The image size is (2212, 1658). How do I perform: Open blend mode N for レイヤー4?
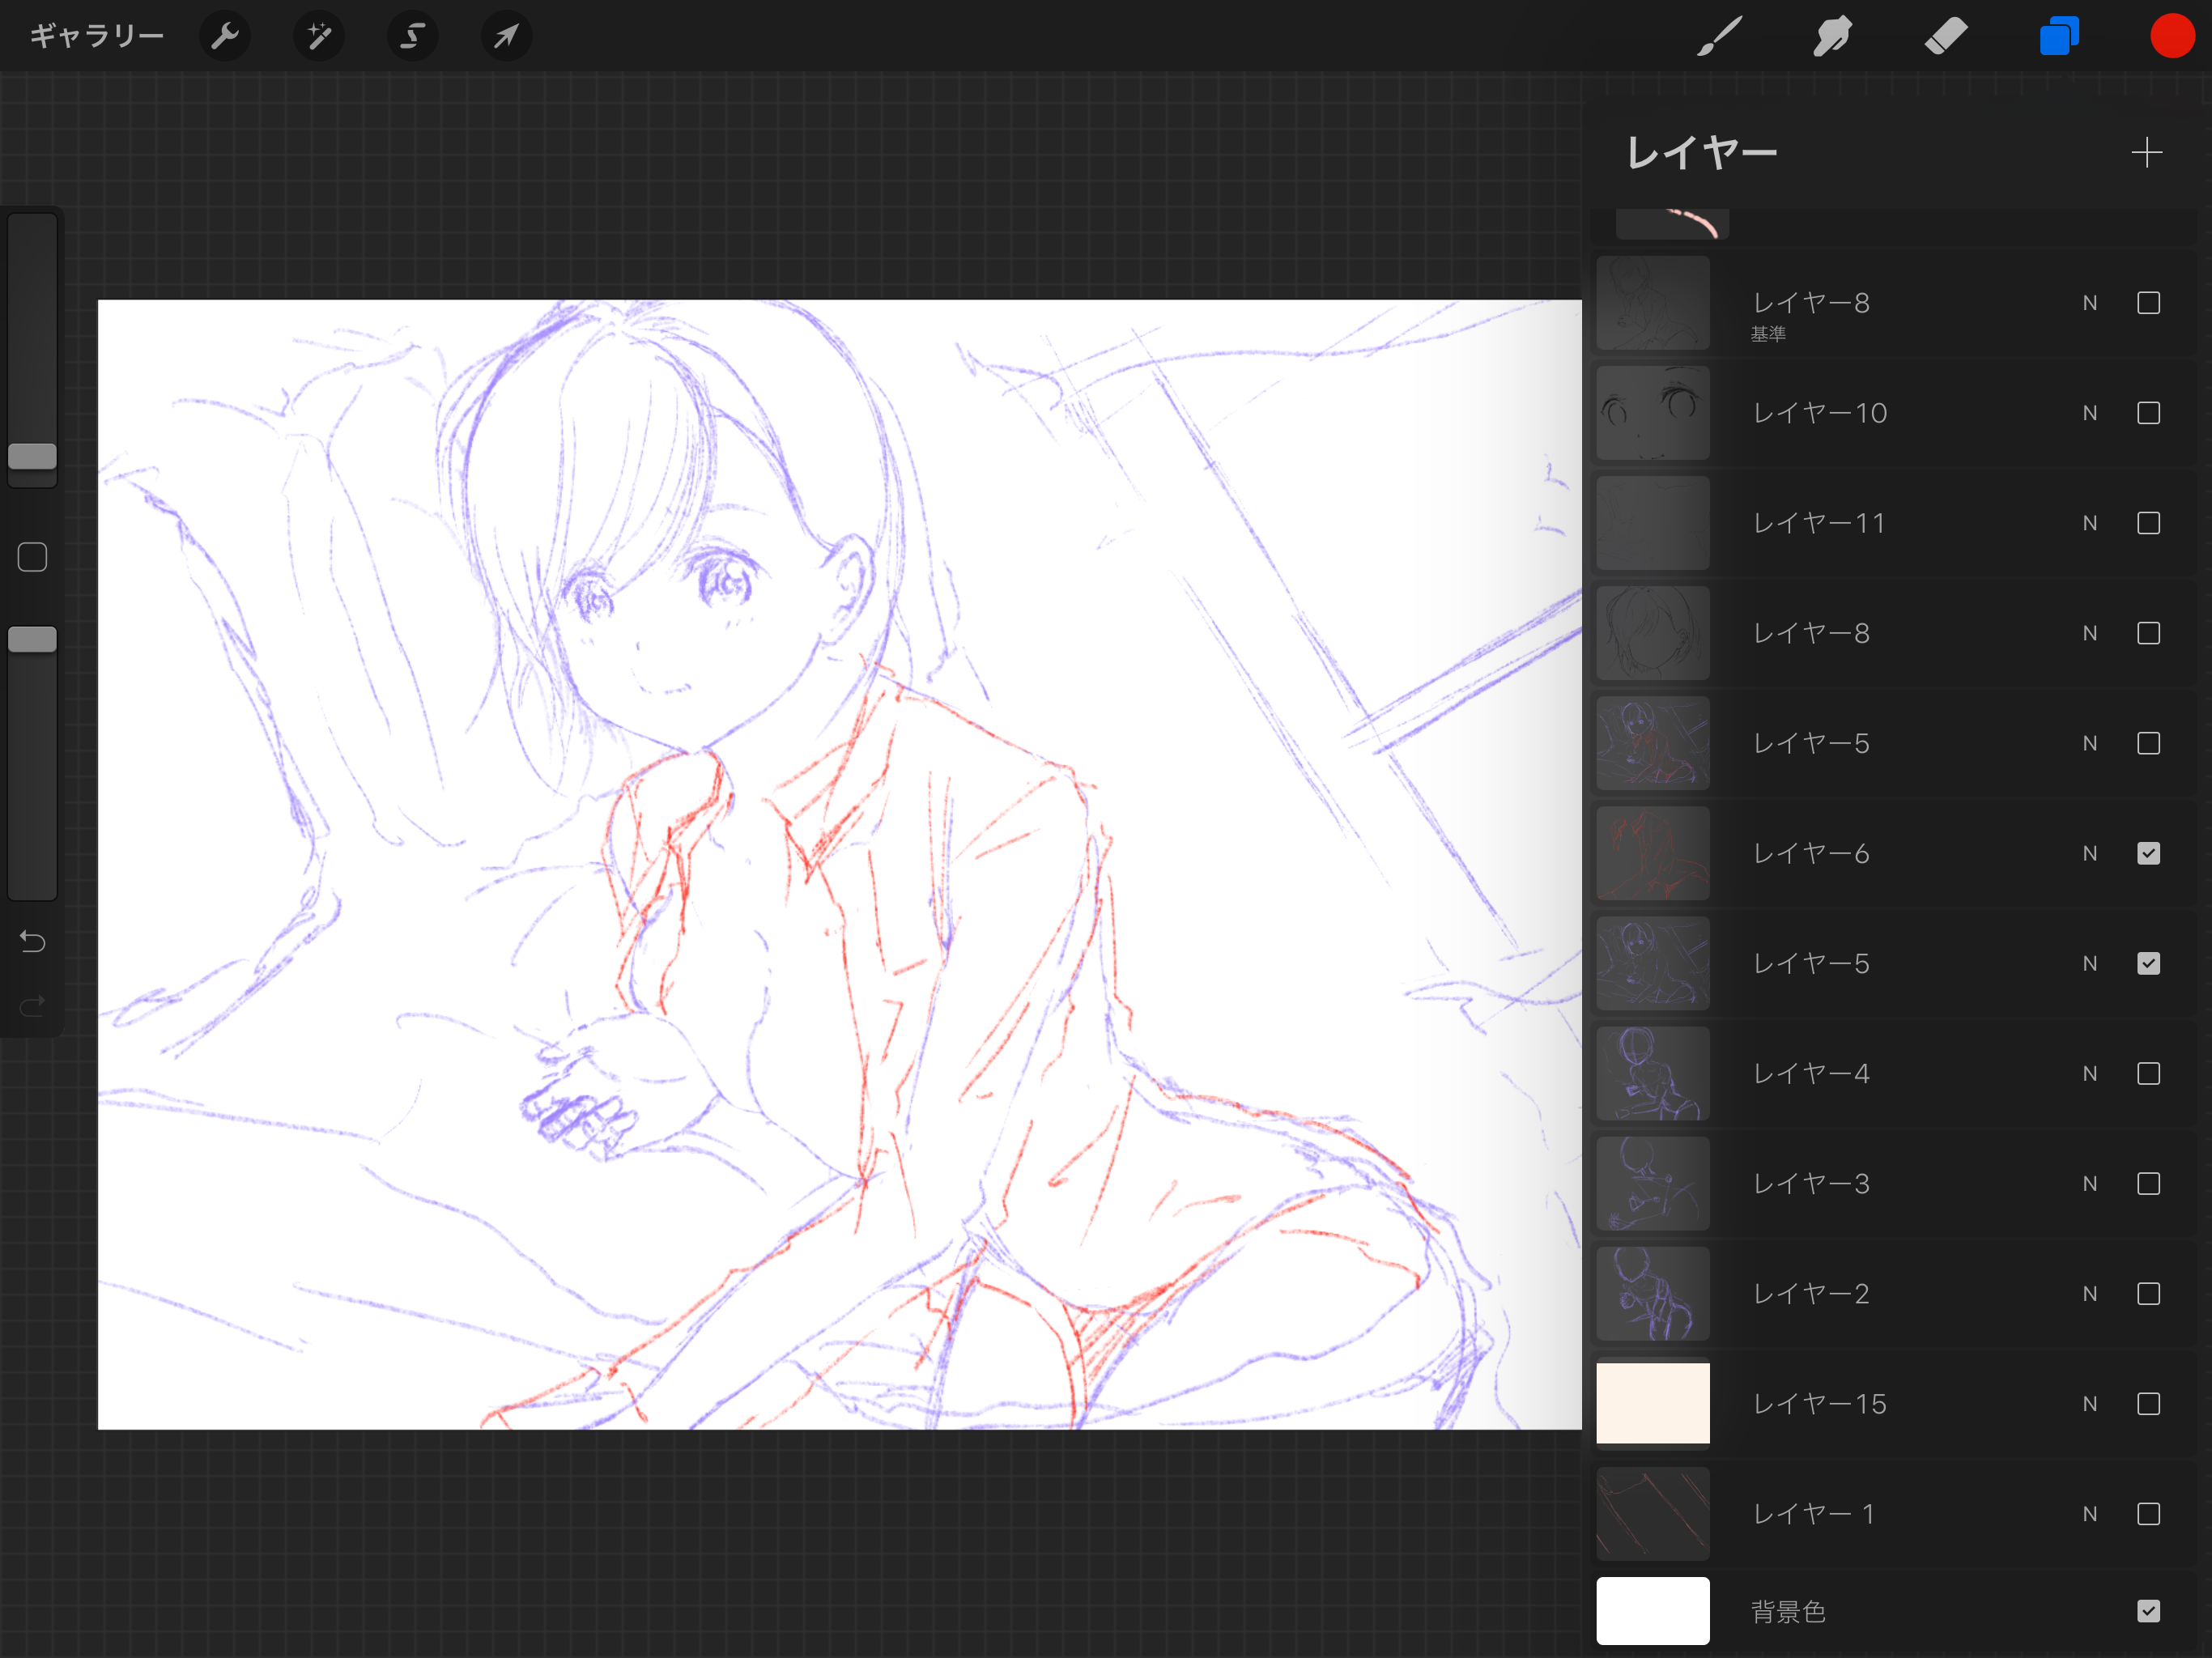tap(2090, 1073)
